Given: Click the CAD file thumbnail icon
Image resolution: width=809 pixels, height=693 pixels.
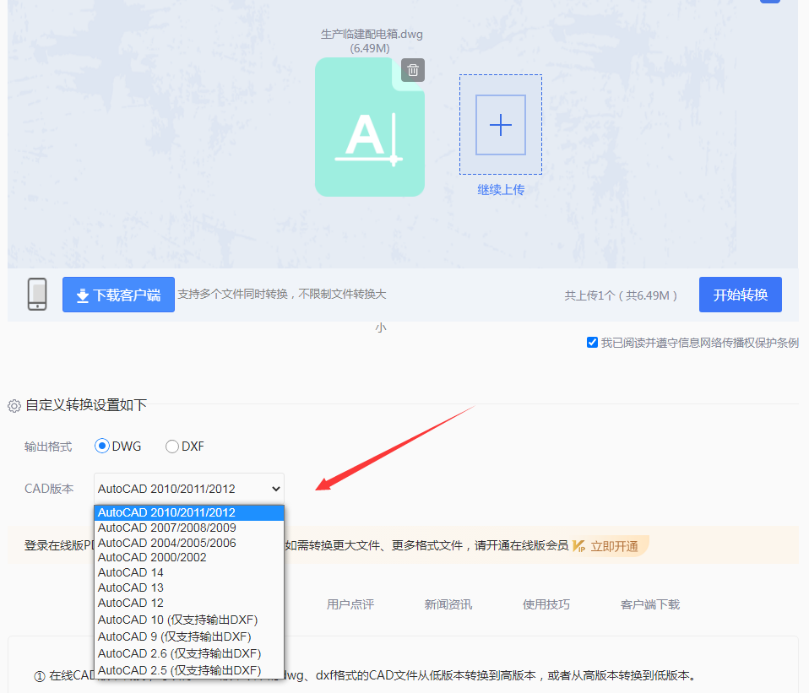Looking at the screenshot, I should tap(370, 127).
